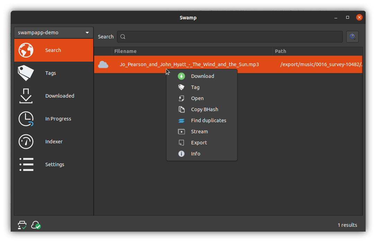This screenshot has width=376, height=242.
Task: Choose Download from the context menu
Action: pos(202,76)
